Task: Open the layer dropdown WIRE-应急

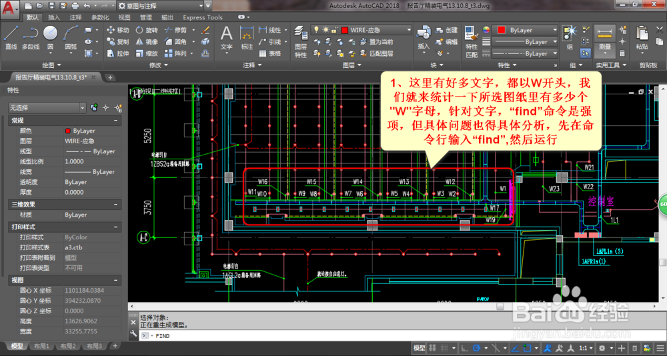Action: (362, 30)
